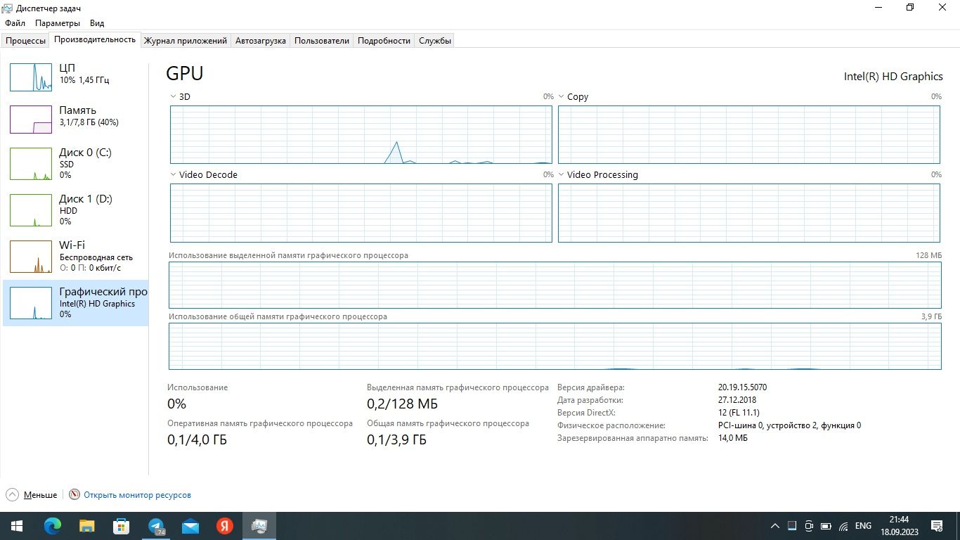
Task: Click the 0,1/4,0 ГБ GPU memory value
Action: pyautogui.click(x=197, y=439)
